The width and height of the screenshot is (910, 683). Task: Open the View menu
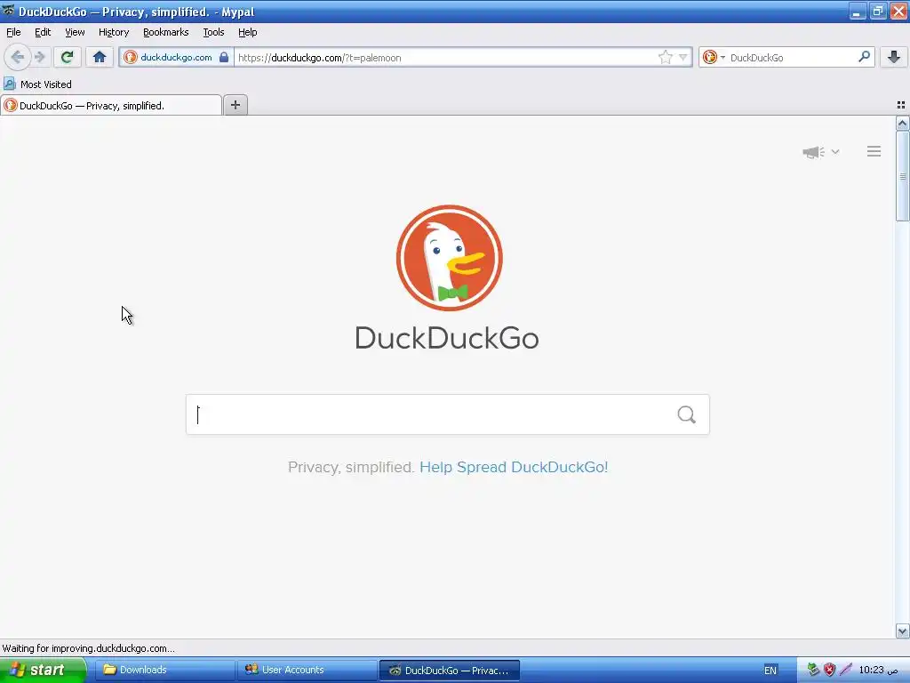[75, 32]
